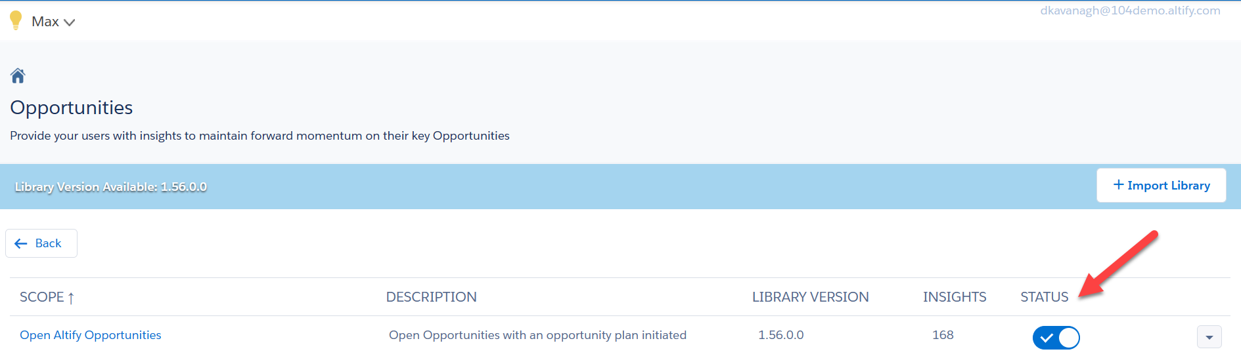Image resolution: width=1241 pixels, height=362 pixels.
Task: Click the left arrow icon on Back
Action: [21, 243]
